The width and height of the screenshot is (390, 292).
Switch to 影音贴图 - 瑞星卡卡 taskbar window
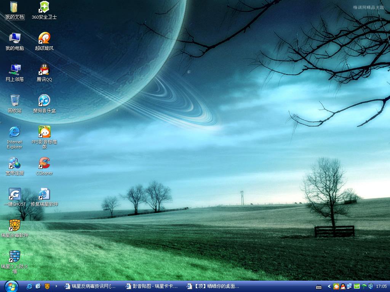(152, 286)
